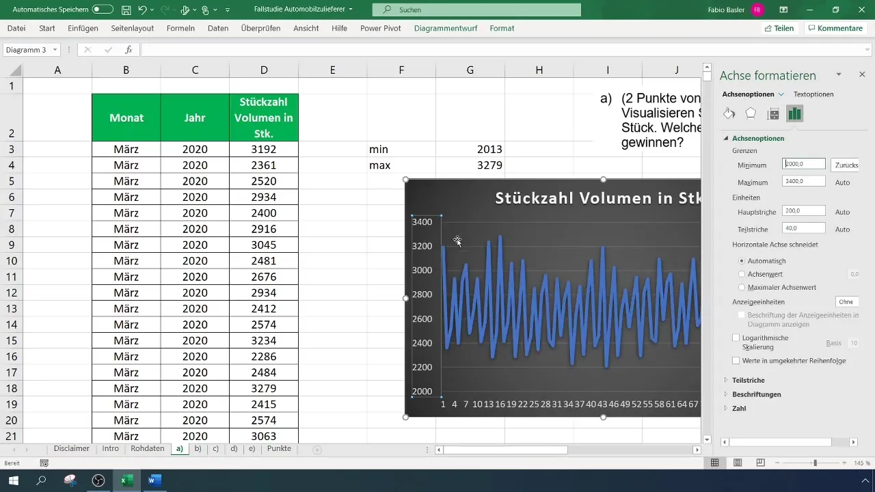Open the ribbon display options icon
This screenshot has height=492, width=875.
(x=783, y=10)
